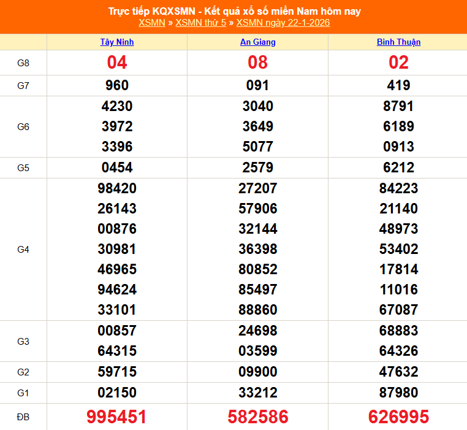Open the XSMN ngày 22-1-2026 link
The image size is (467, 430).
[x=283, y=23]
